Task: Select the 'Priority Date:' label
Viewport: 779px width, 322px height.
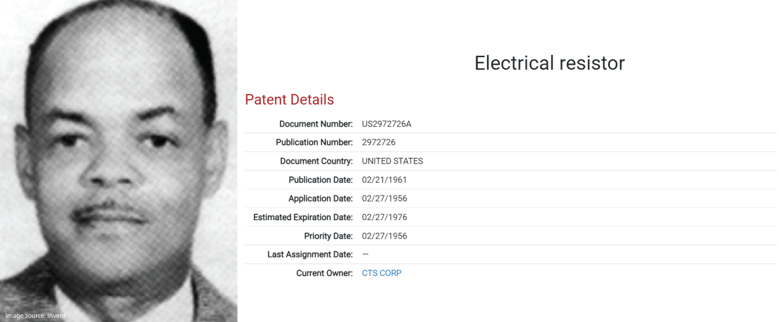Action: point(328,236)
